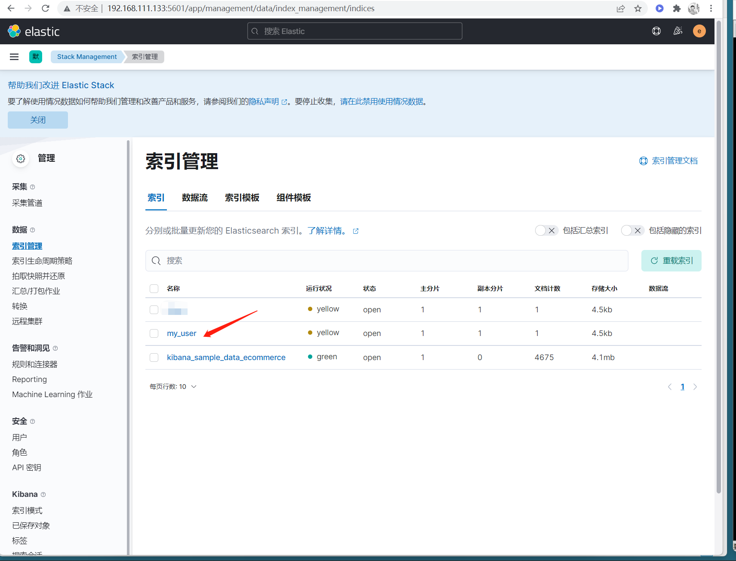
Task: Open the browser extensions puzzle icon
Action: click(677, 9)
